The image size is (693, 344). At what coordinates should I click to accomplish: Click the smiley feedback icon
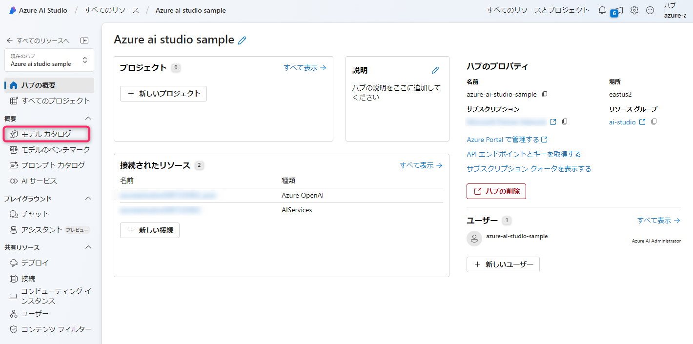tap(650, 10)
